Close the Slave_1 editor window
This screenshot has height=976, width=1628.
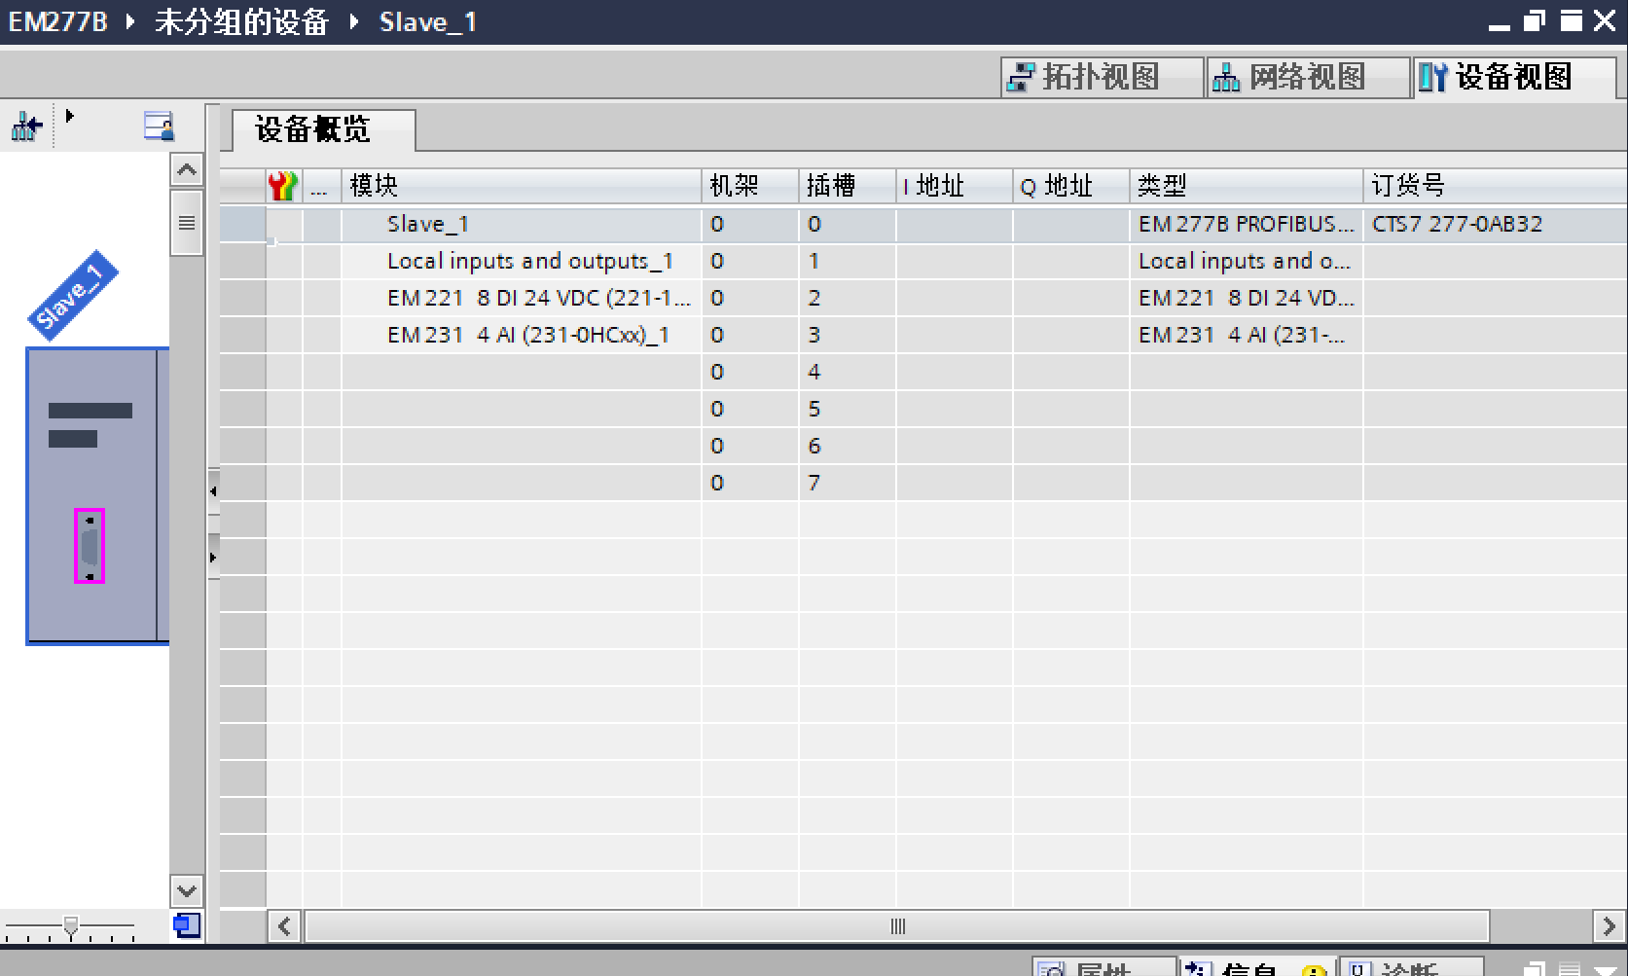tap(1606, 20)
